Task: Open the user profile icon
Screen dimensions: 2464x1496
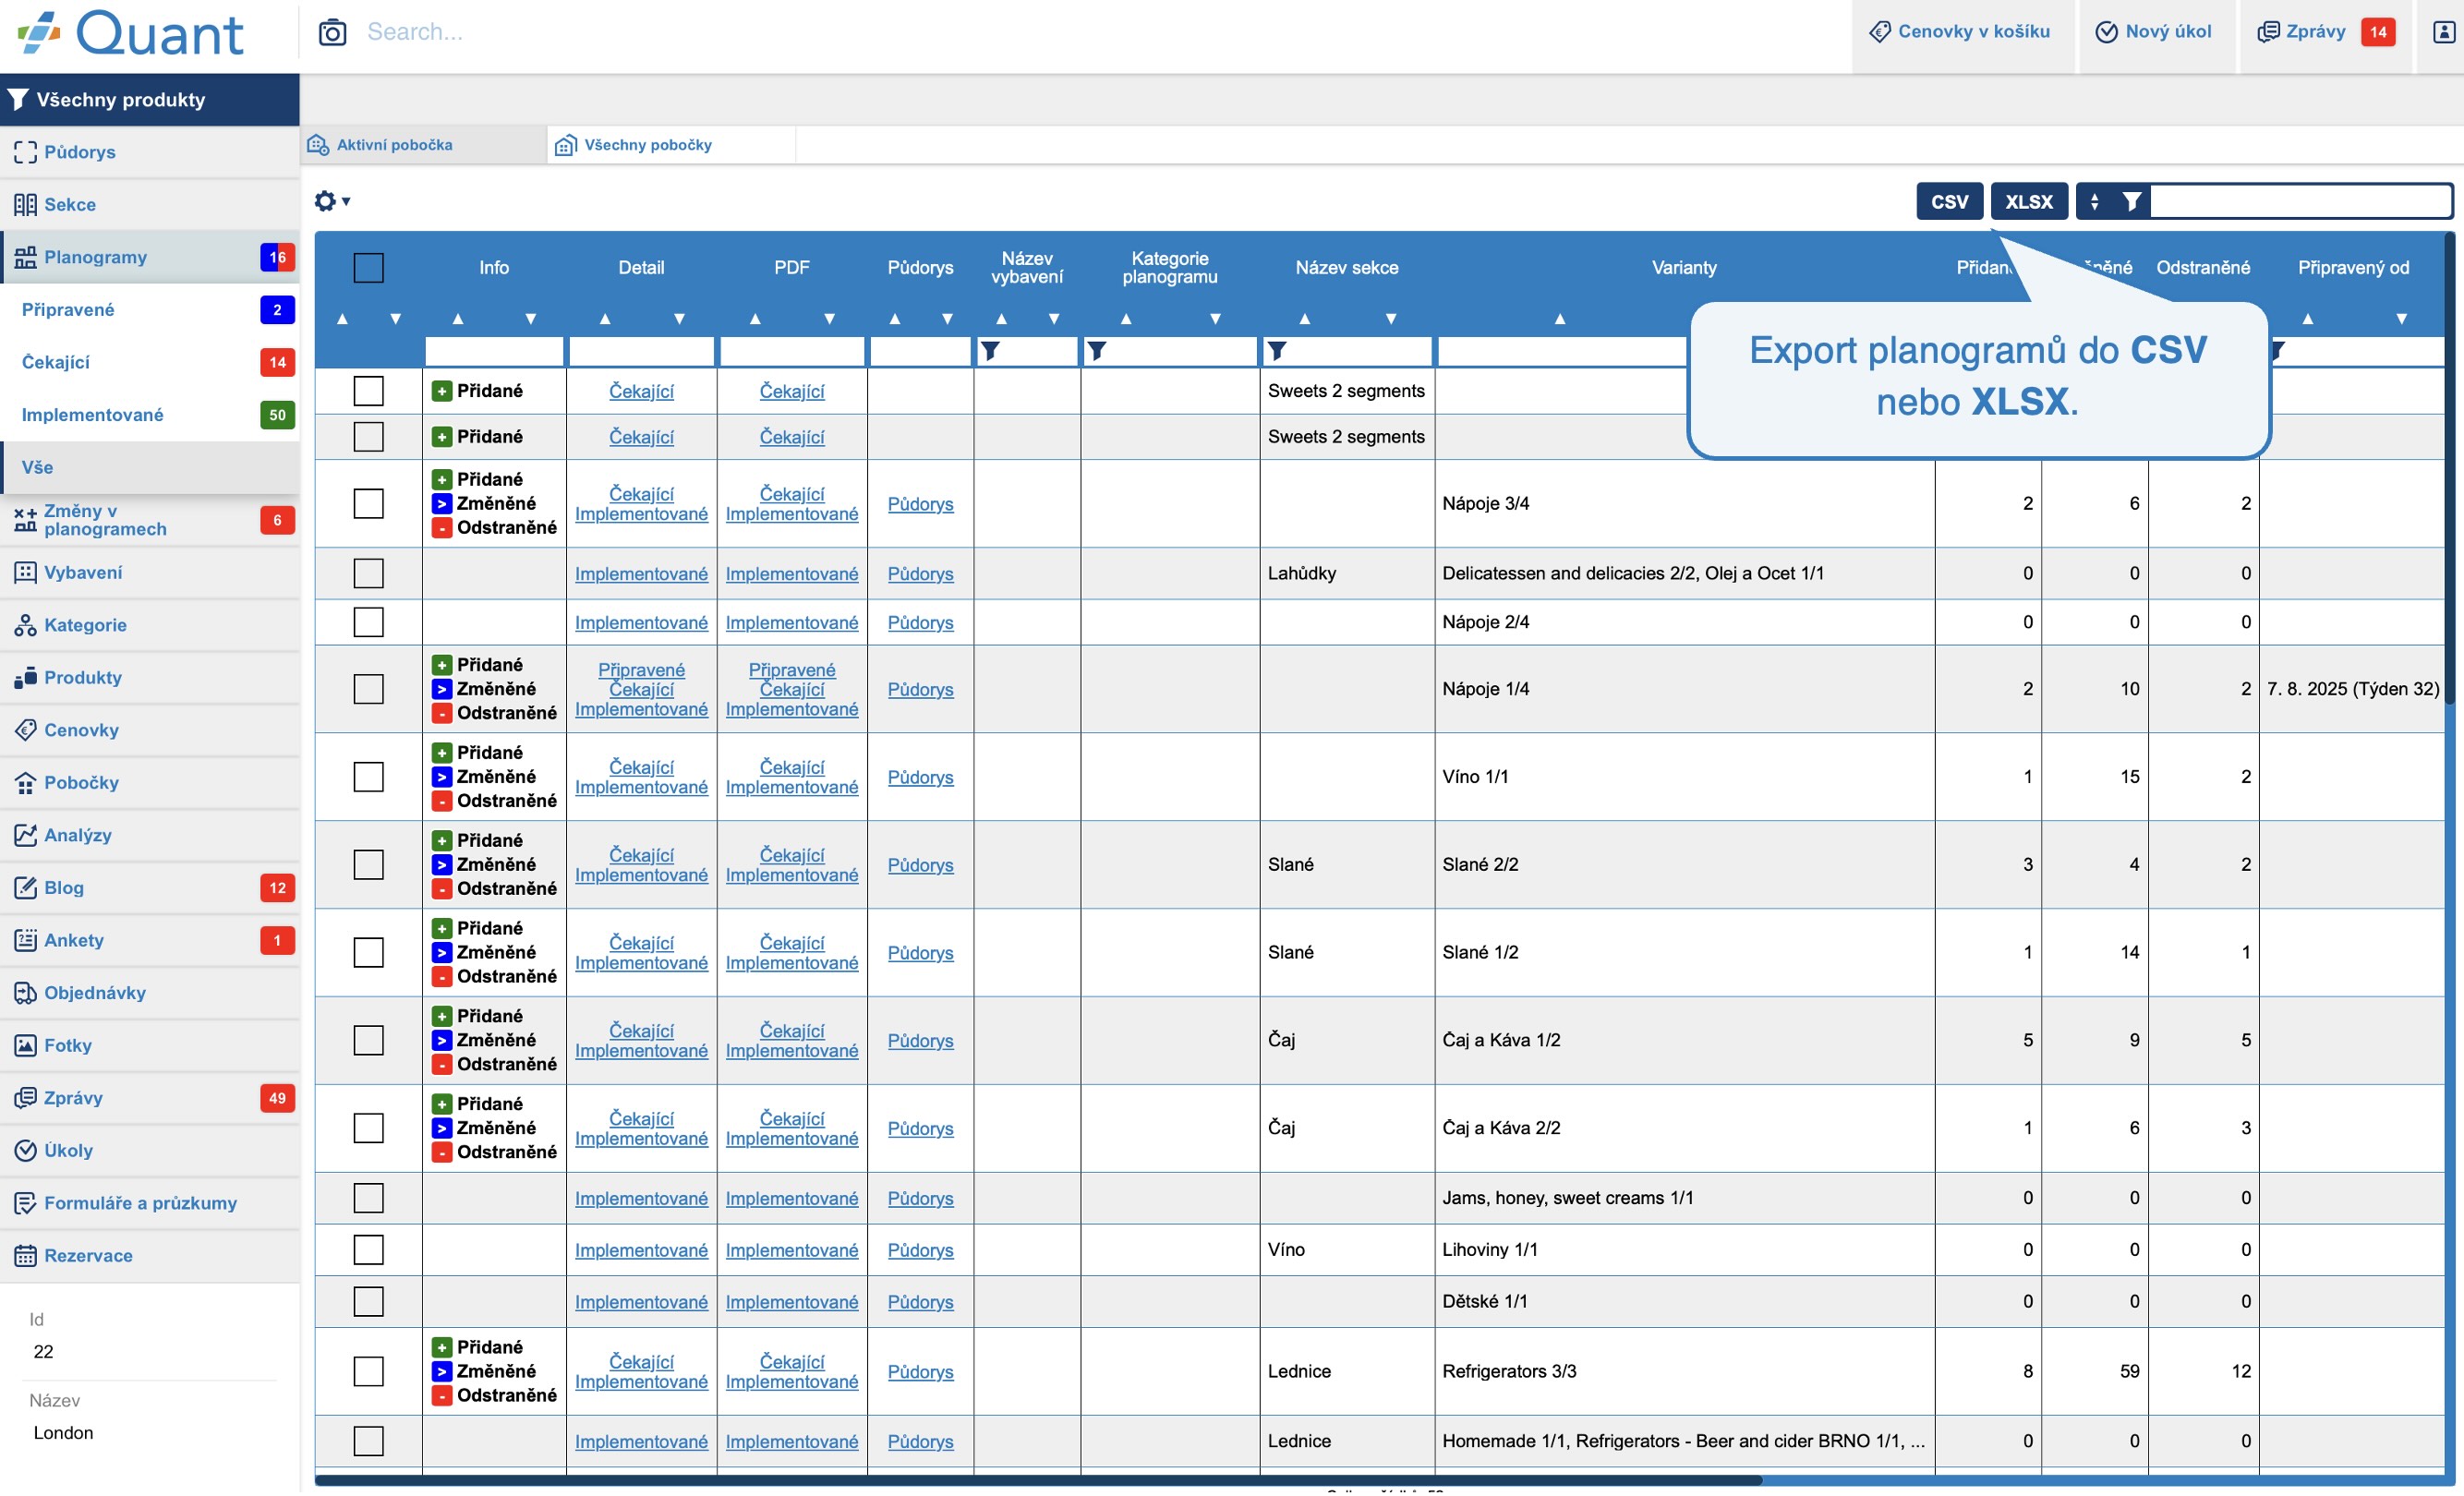Action: point(2443,32)
